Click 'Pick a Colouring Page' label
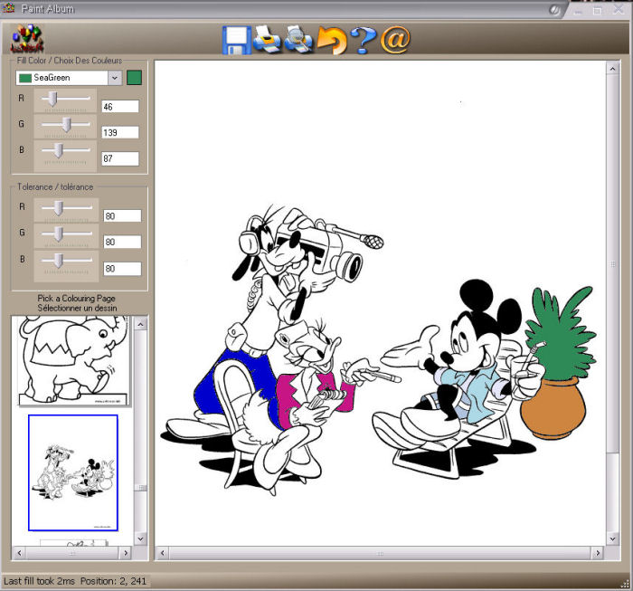The width and height of the screenshot is (633, 591). [77, 298]
